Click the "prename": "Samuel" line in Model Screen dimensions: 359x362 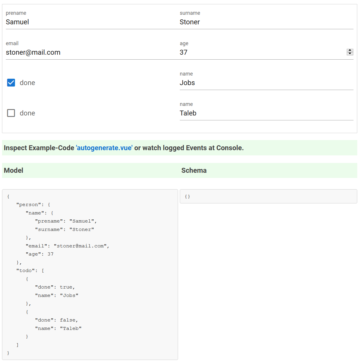click(x=66, y=221)
